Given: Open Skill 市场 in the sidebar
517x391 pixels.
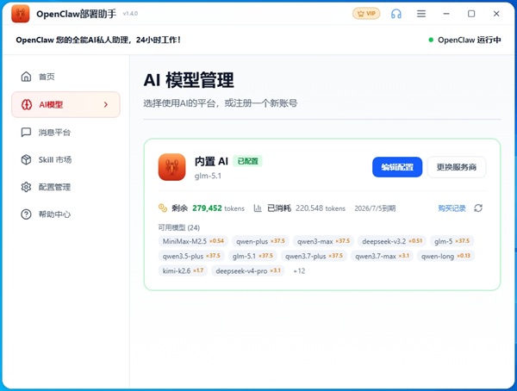Looking at the screenshot, I should [66, 159].
